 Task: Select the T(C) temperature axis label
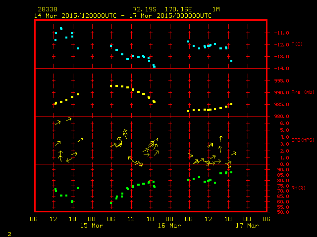click(297, 44)
